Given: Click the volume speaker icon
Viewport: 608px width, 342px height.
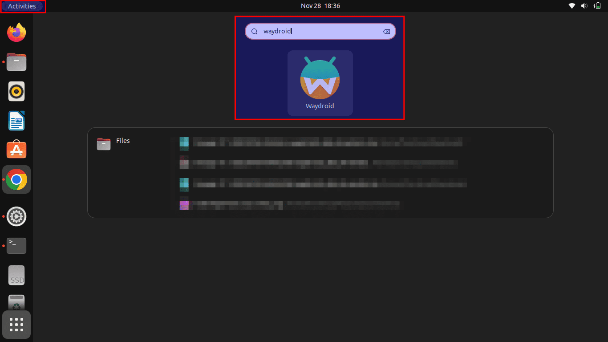Looking at the screenshot, I should [584, 6].
